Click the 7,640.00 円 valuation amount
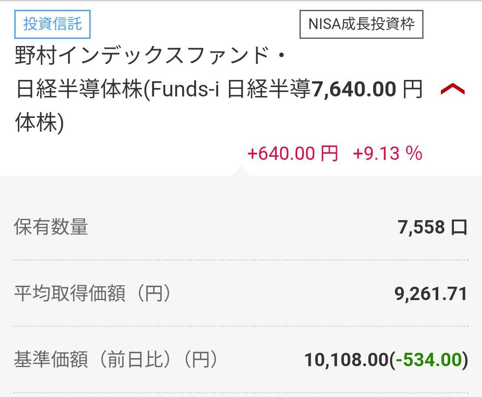 pos(353,90)
